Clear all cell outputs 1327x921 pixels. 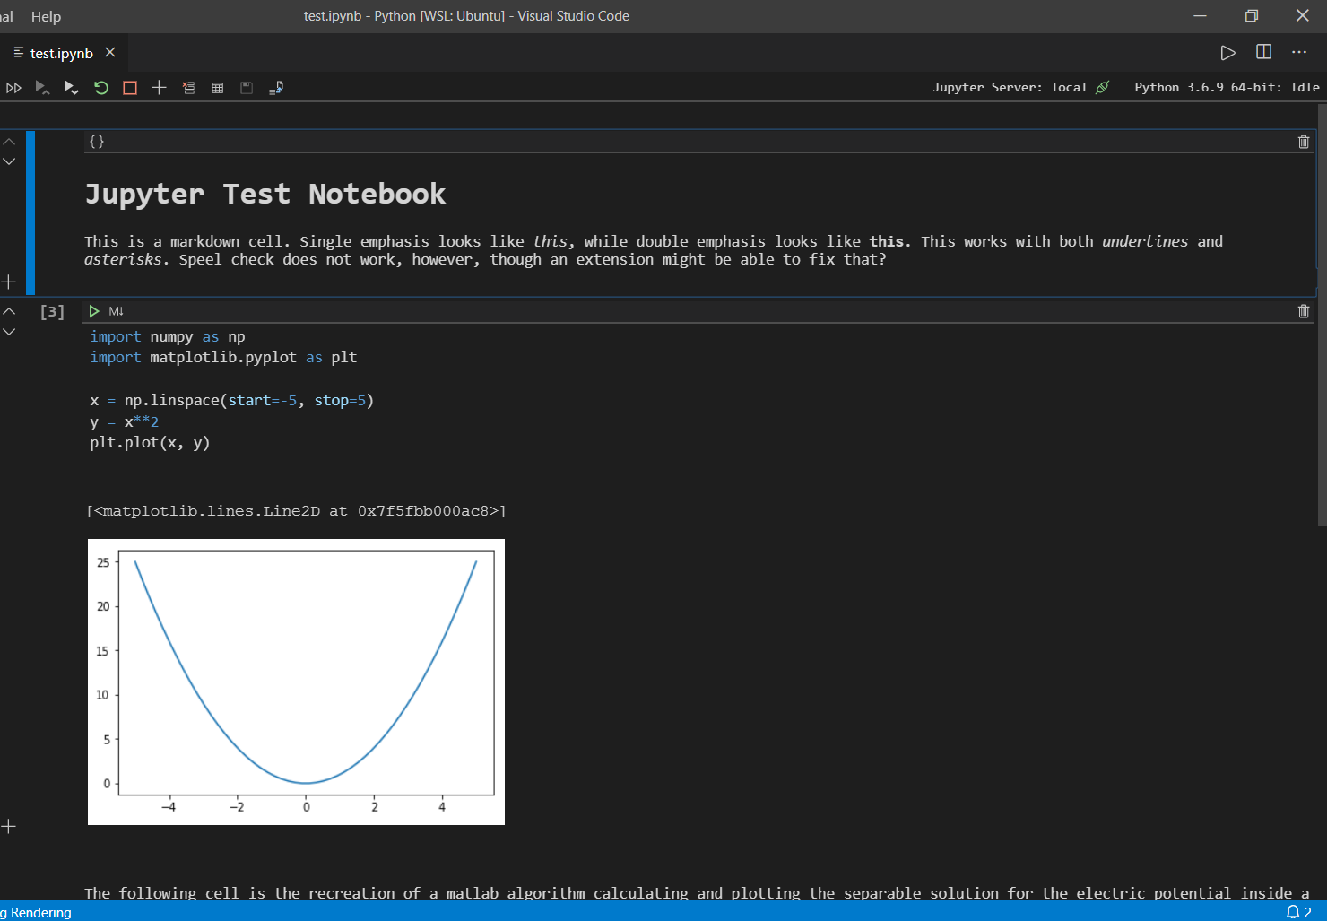tap(188, 88)
